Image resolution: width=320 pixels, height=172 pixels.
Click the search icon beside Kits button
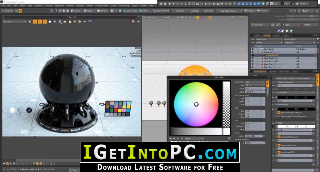pos(299,11)
